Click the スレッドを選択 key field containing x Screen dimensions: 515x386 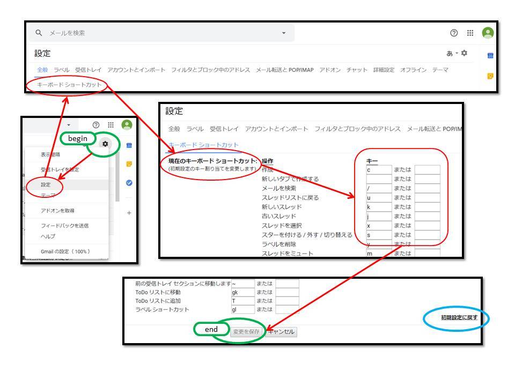(379, 226)
